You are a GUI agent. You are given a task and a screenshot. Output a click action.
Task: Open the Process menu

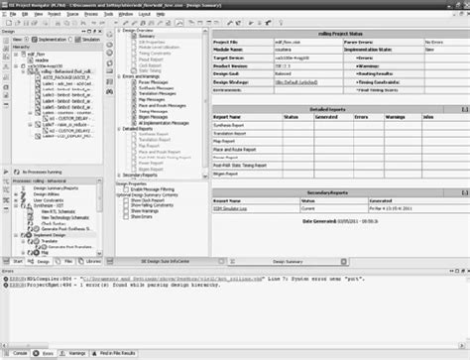click(x=91, y=14)
